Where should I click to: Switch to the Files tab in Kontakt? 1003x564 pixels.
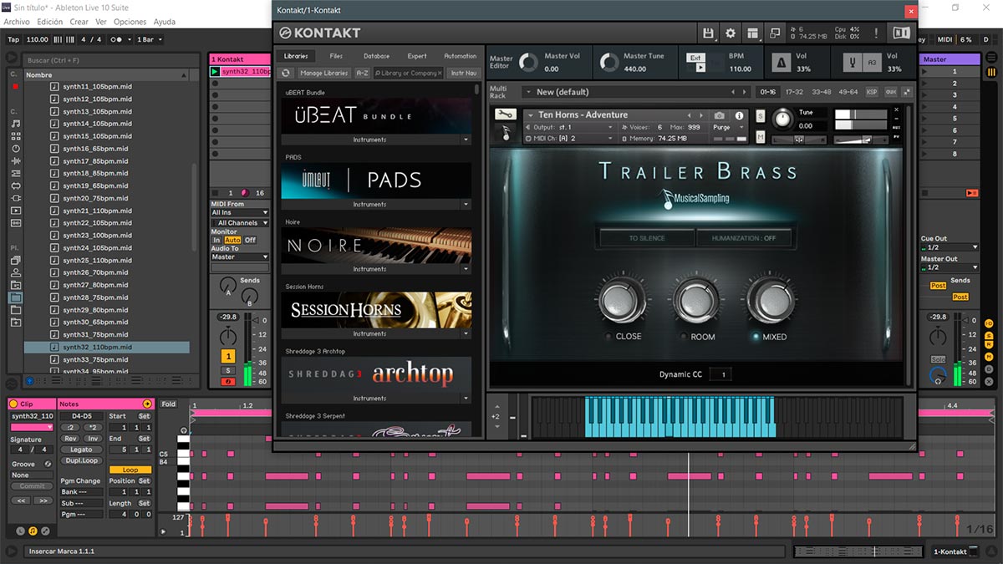[336, 56]
